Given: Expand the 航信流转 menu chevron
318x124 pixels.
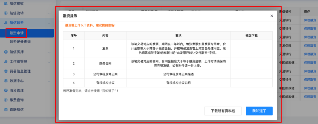Looking at the screenshot, I should coord(49,13).
